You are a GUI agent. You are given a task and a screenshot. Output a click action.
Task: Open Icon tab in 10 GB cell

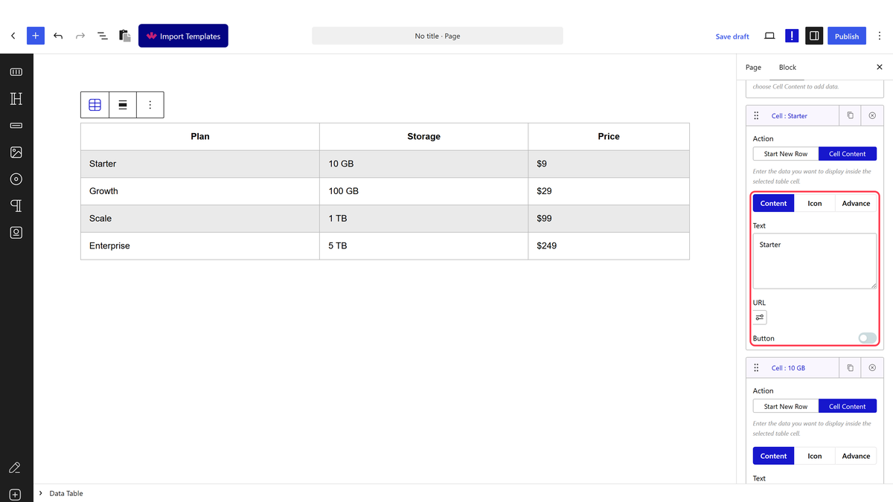coord(815,456)
